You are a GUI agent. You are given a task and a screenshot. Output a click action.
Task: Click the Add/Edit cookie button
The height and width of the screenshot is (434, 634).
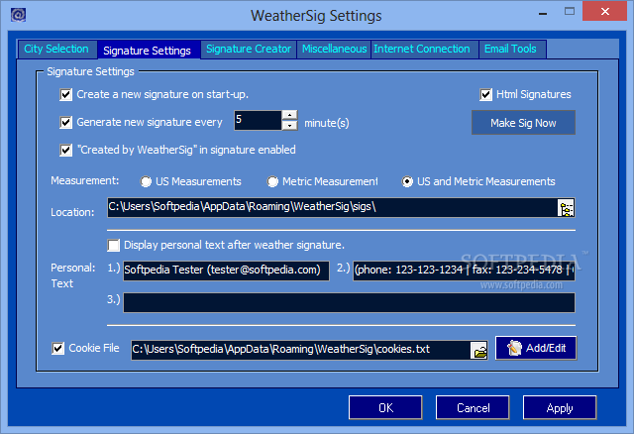(536, 348)
